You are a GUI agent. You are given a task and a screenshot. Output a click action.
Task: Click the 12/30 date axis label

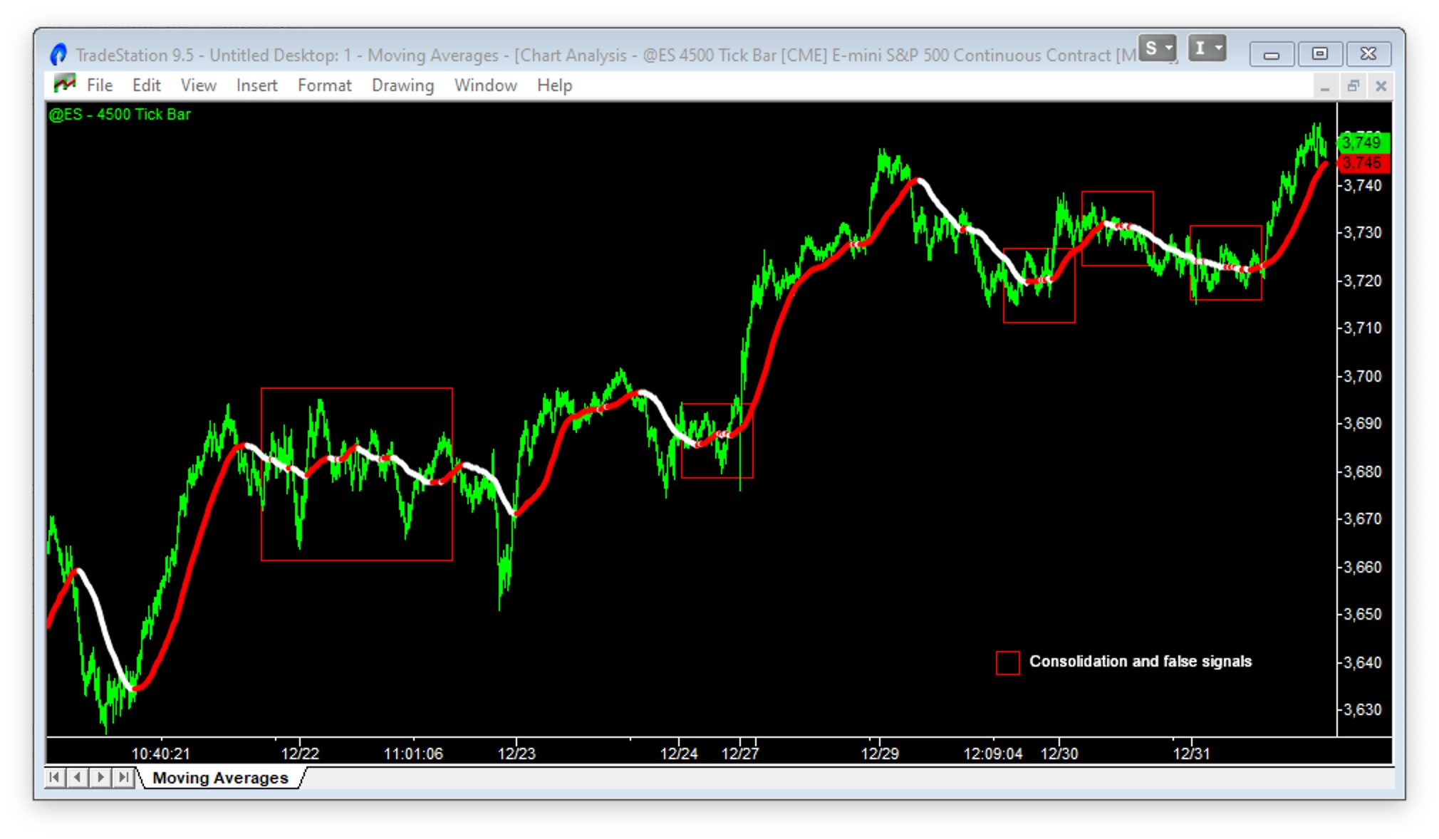(x=1059, y=754)
